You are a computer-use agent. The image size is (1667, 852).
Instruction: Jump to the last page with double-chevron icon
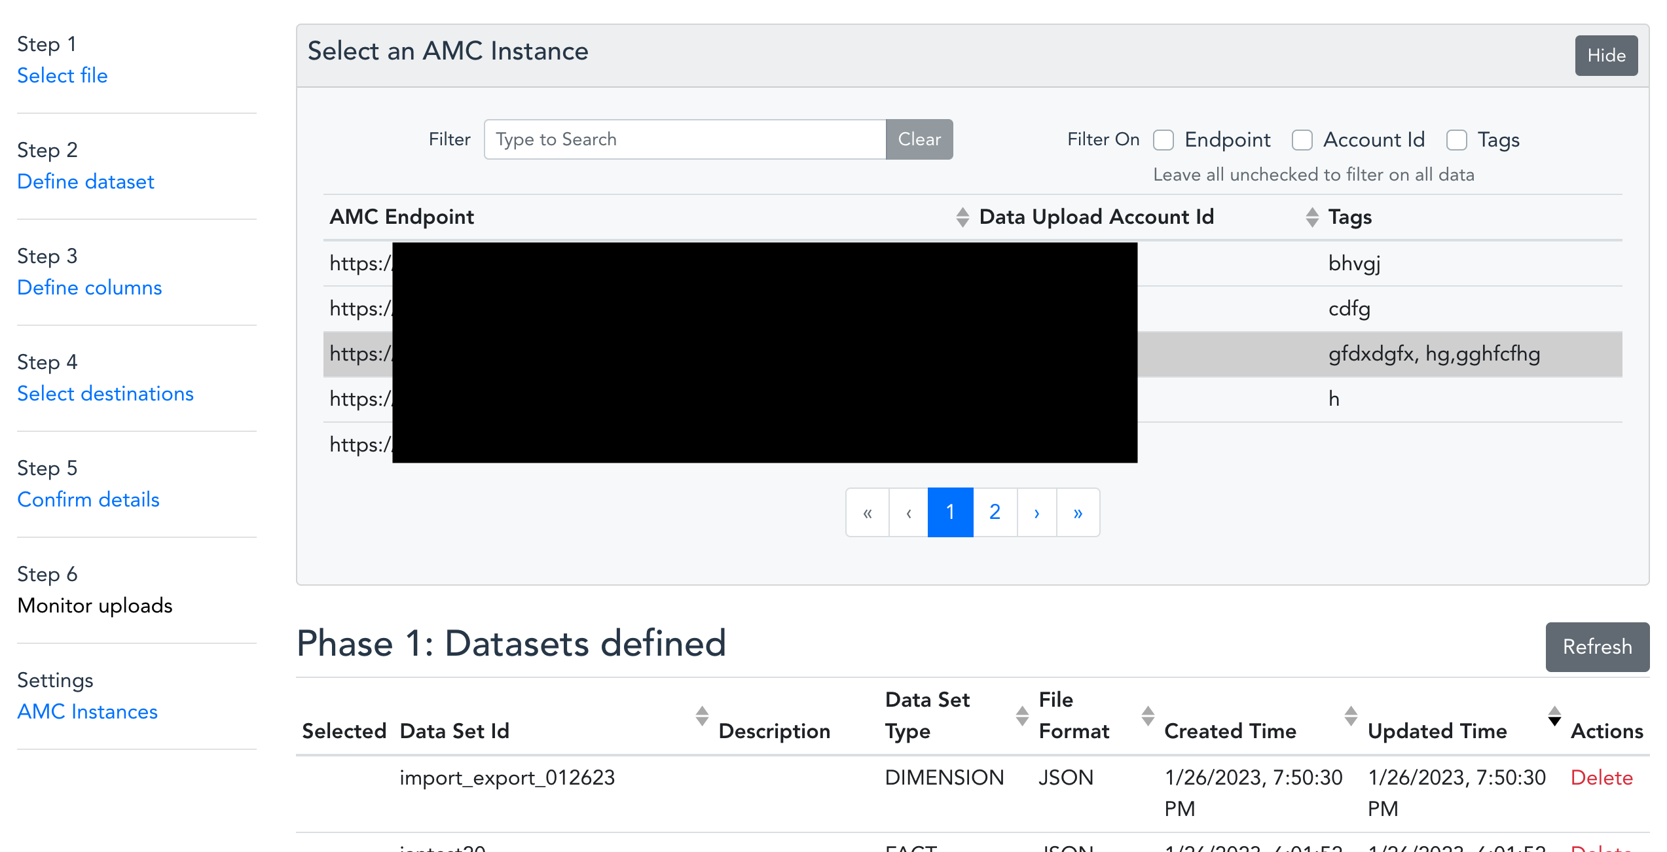(1078, 512)
